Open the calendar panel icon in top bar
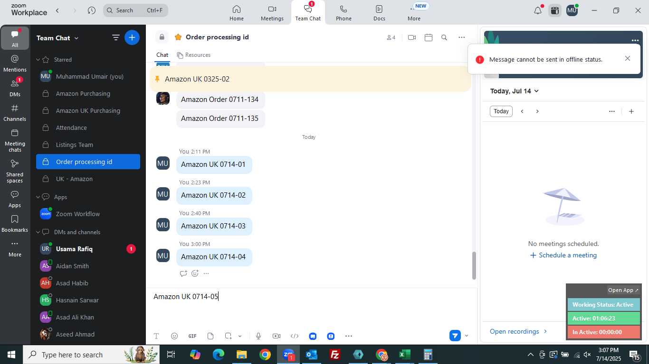Screen dimensions: 649x364 pyautogui.click(x=554, y=10)
